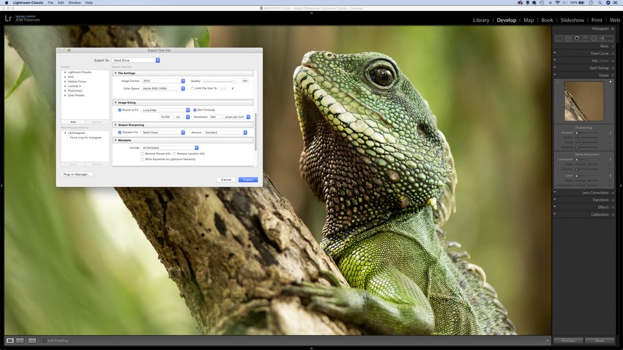Open the sharpening Amount Standard dropdown
Screen dimensions: 623x350
225,133
